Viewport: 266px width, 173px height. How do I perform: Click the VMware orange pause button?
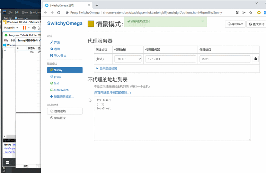(x=25, y=28)
